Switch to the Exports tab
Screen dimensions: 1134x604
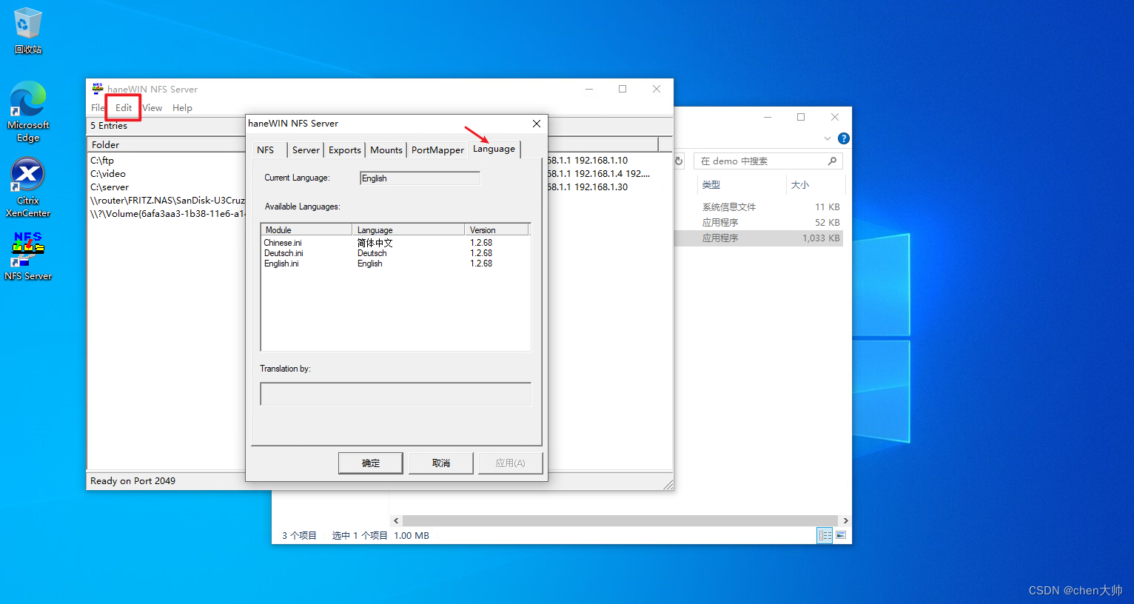(345, 150)
